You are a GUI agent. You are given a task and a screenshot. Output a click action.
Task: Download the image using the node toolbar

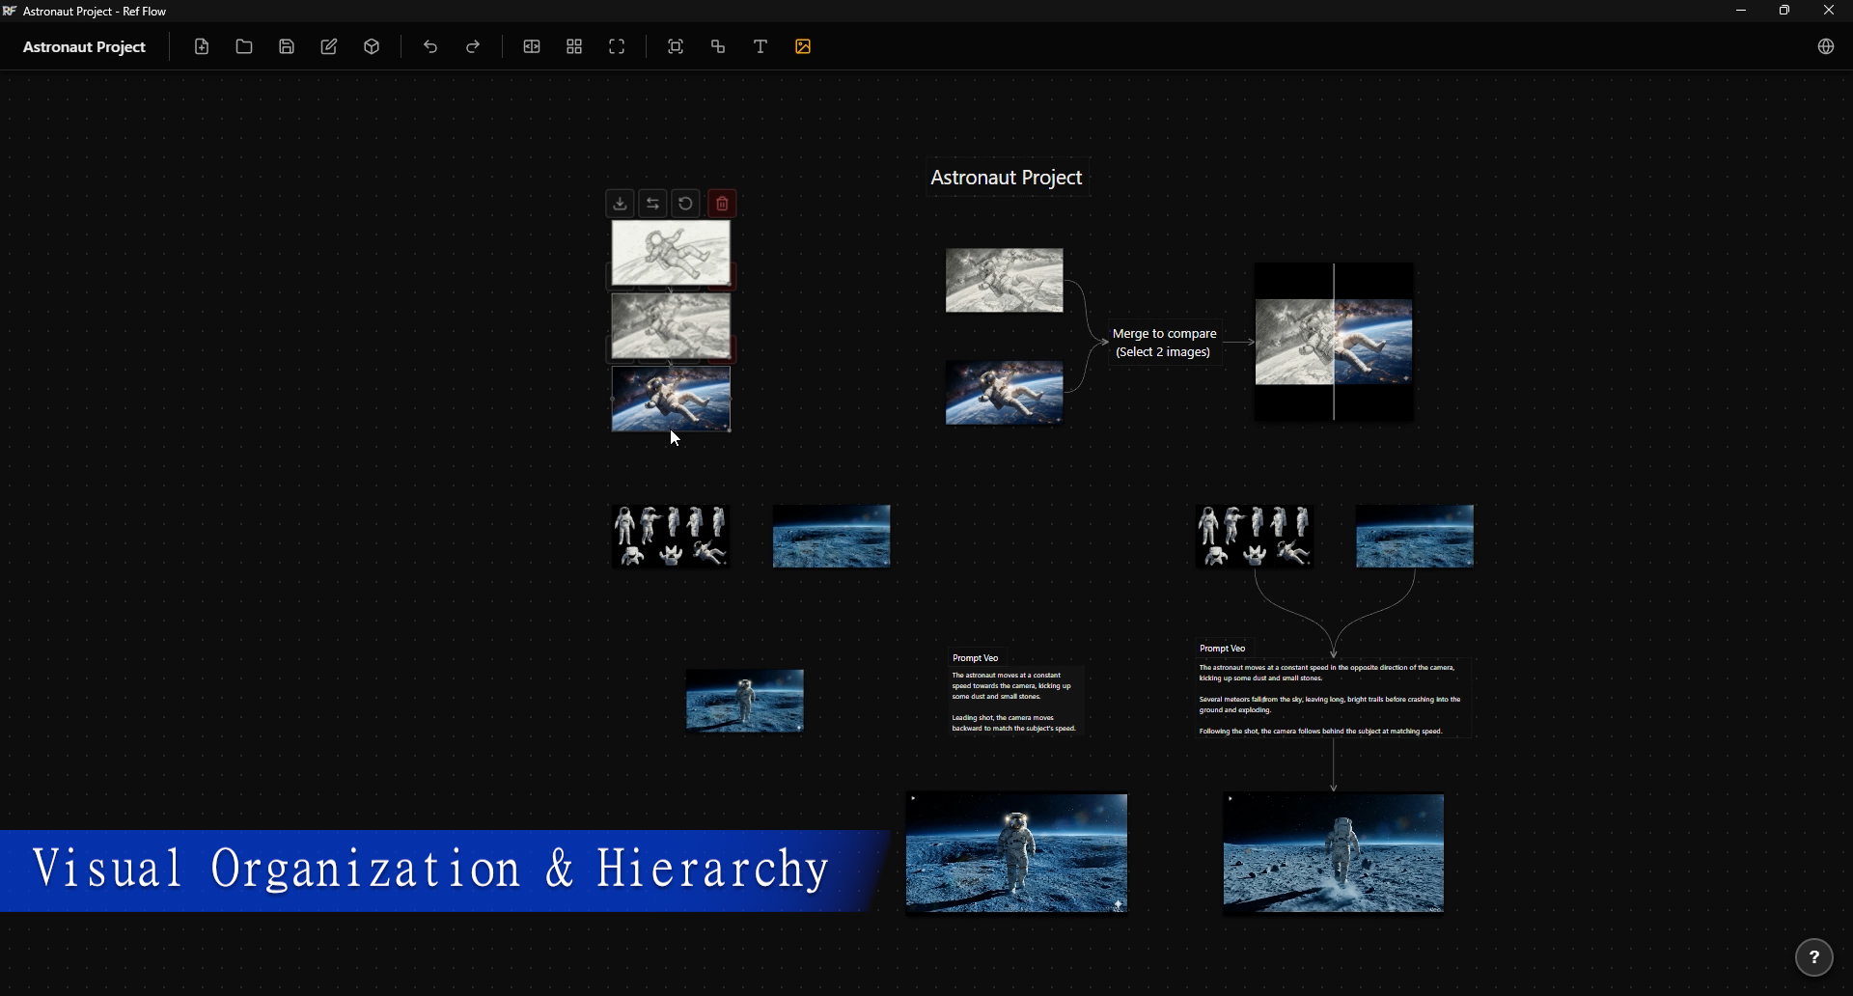pos(621,204)
